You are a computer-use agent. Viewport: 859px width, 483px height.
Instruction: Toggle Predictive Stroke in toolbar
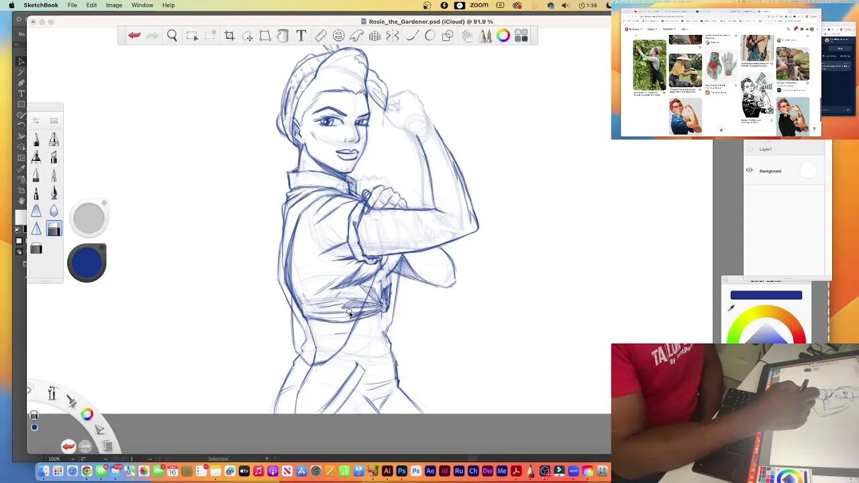(x=429, y=36)
